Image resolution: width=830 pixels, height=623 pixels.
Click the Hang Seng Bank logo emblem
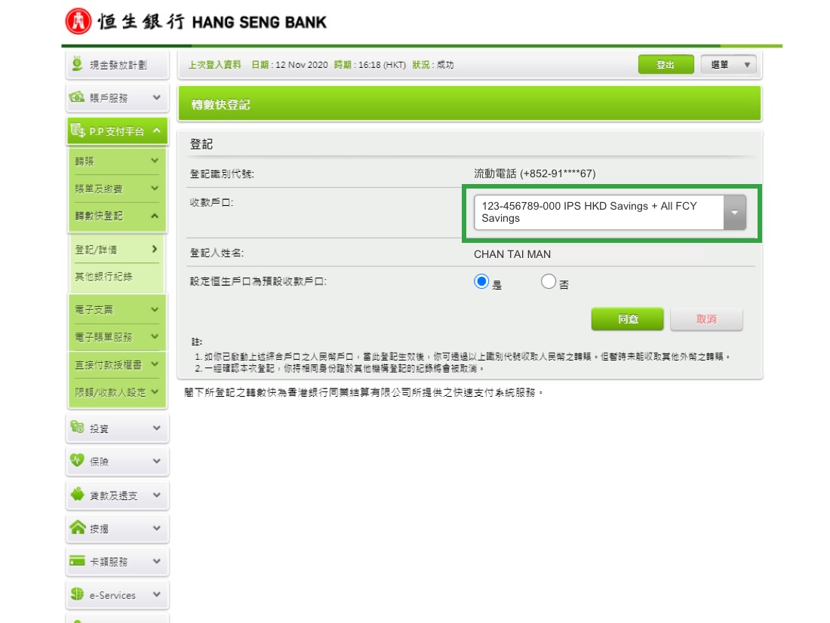click(78, 21)
